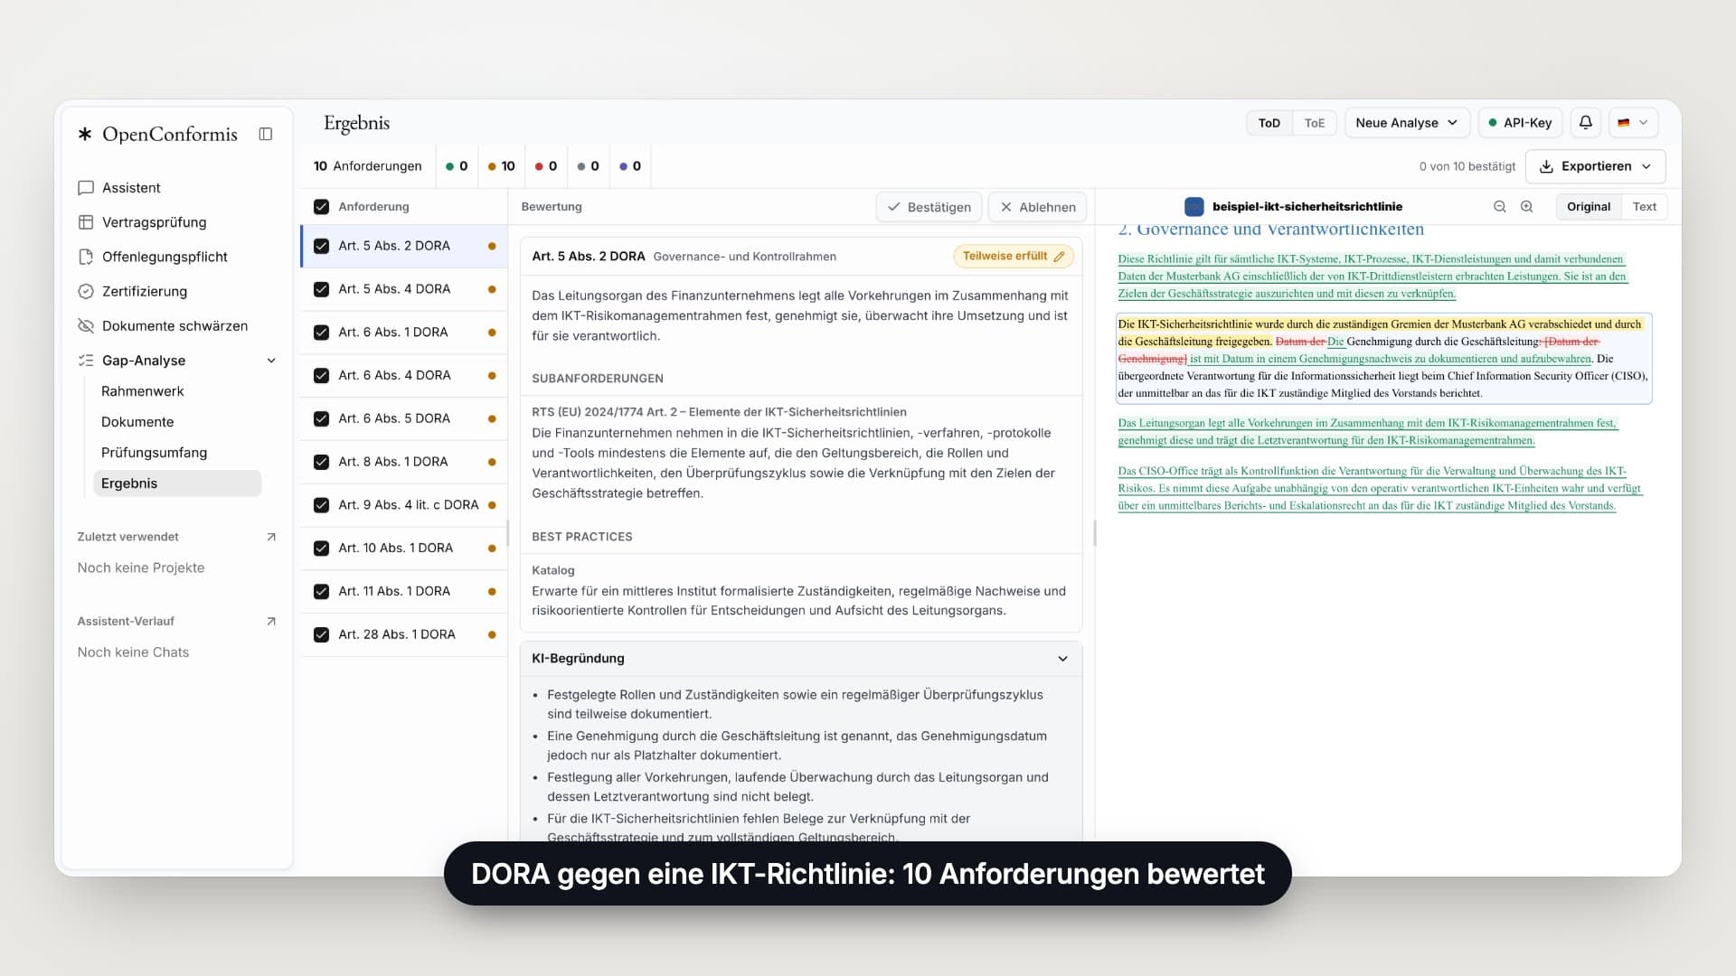Select the Art. 11 Abs. 1 DORA row

404,592
